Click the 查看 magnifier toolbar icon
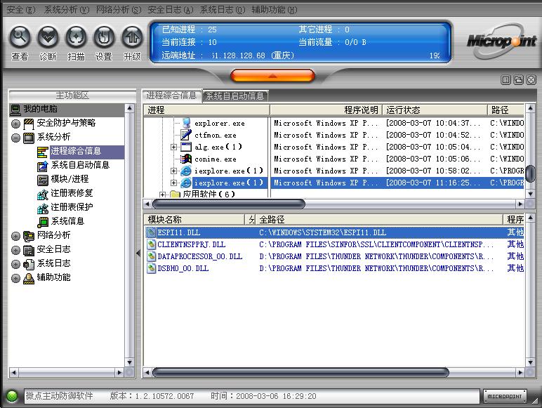The height and width of the screenshot is (408, 542). (20, 37)
